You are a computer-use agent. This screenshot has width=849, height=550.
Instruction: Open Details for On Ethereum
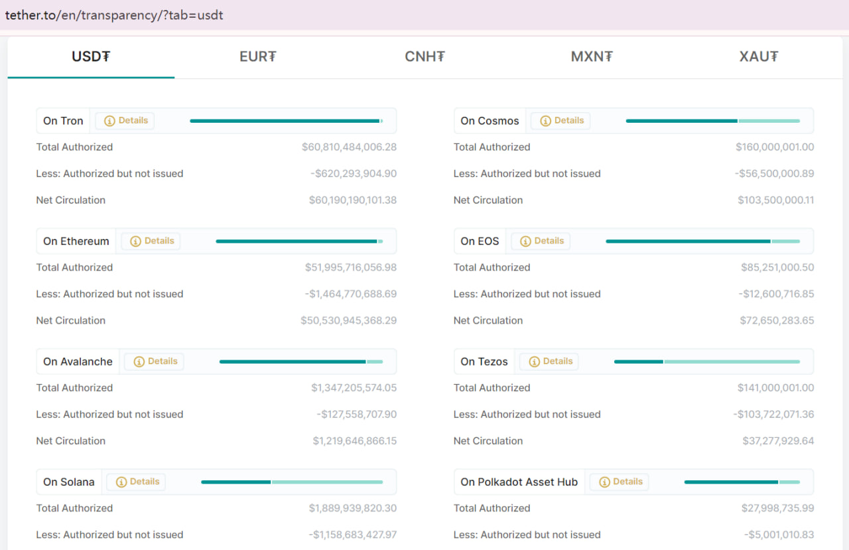(x=151, y=241)
